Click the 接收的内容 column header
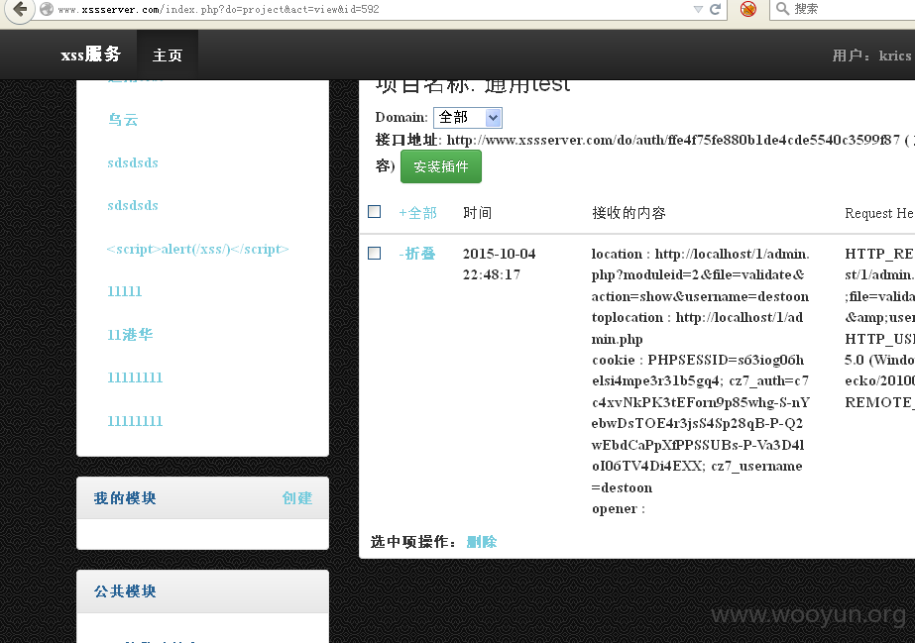The width and height of the screenshot is (915, 643). coord(629,213)
